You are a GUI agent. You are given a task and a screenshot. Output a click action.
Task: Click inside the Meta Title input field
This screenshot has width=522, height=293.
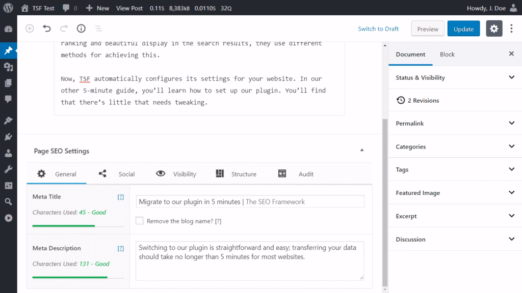tap(250, 201)
